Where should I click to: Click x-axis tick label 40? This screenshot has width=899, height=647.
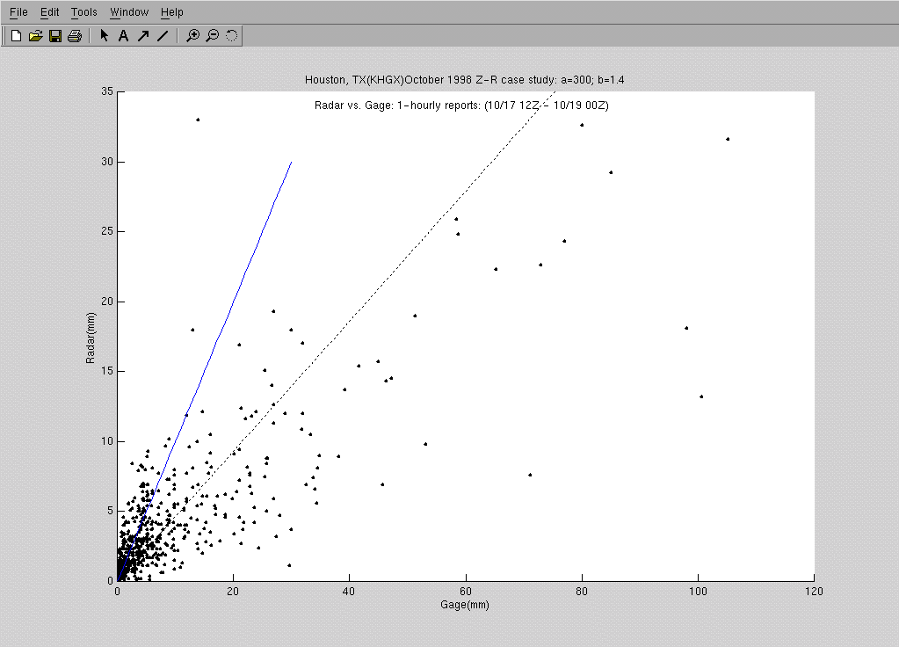(349, 592)
